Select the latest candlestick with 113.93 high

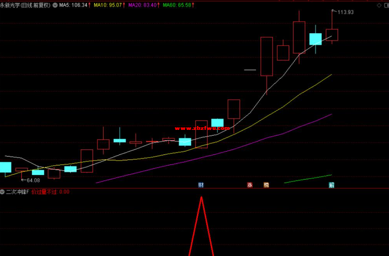pyautogui.click(x=332, y=35)
